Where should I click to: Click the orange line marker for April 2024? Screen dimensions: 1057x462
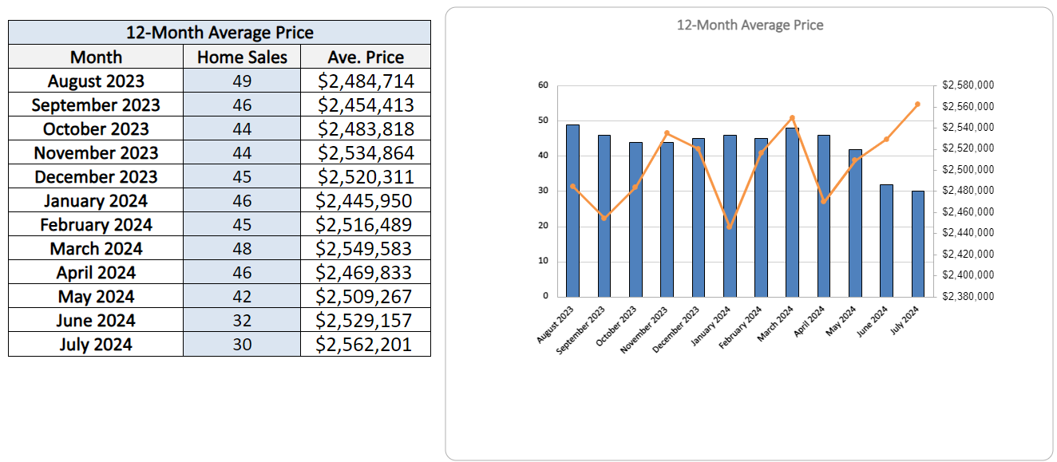tap(823, 201)
